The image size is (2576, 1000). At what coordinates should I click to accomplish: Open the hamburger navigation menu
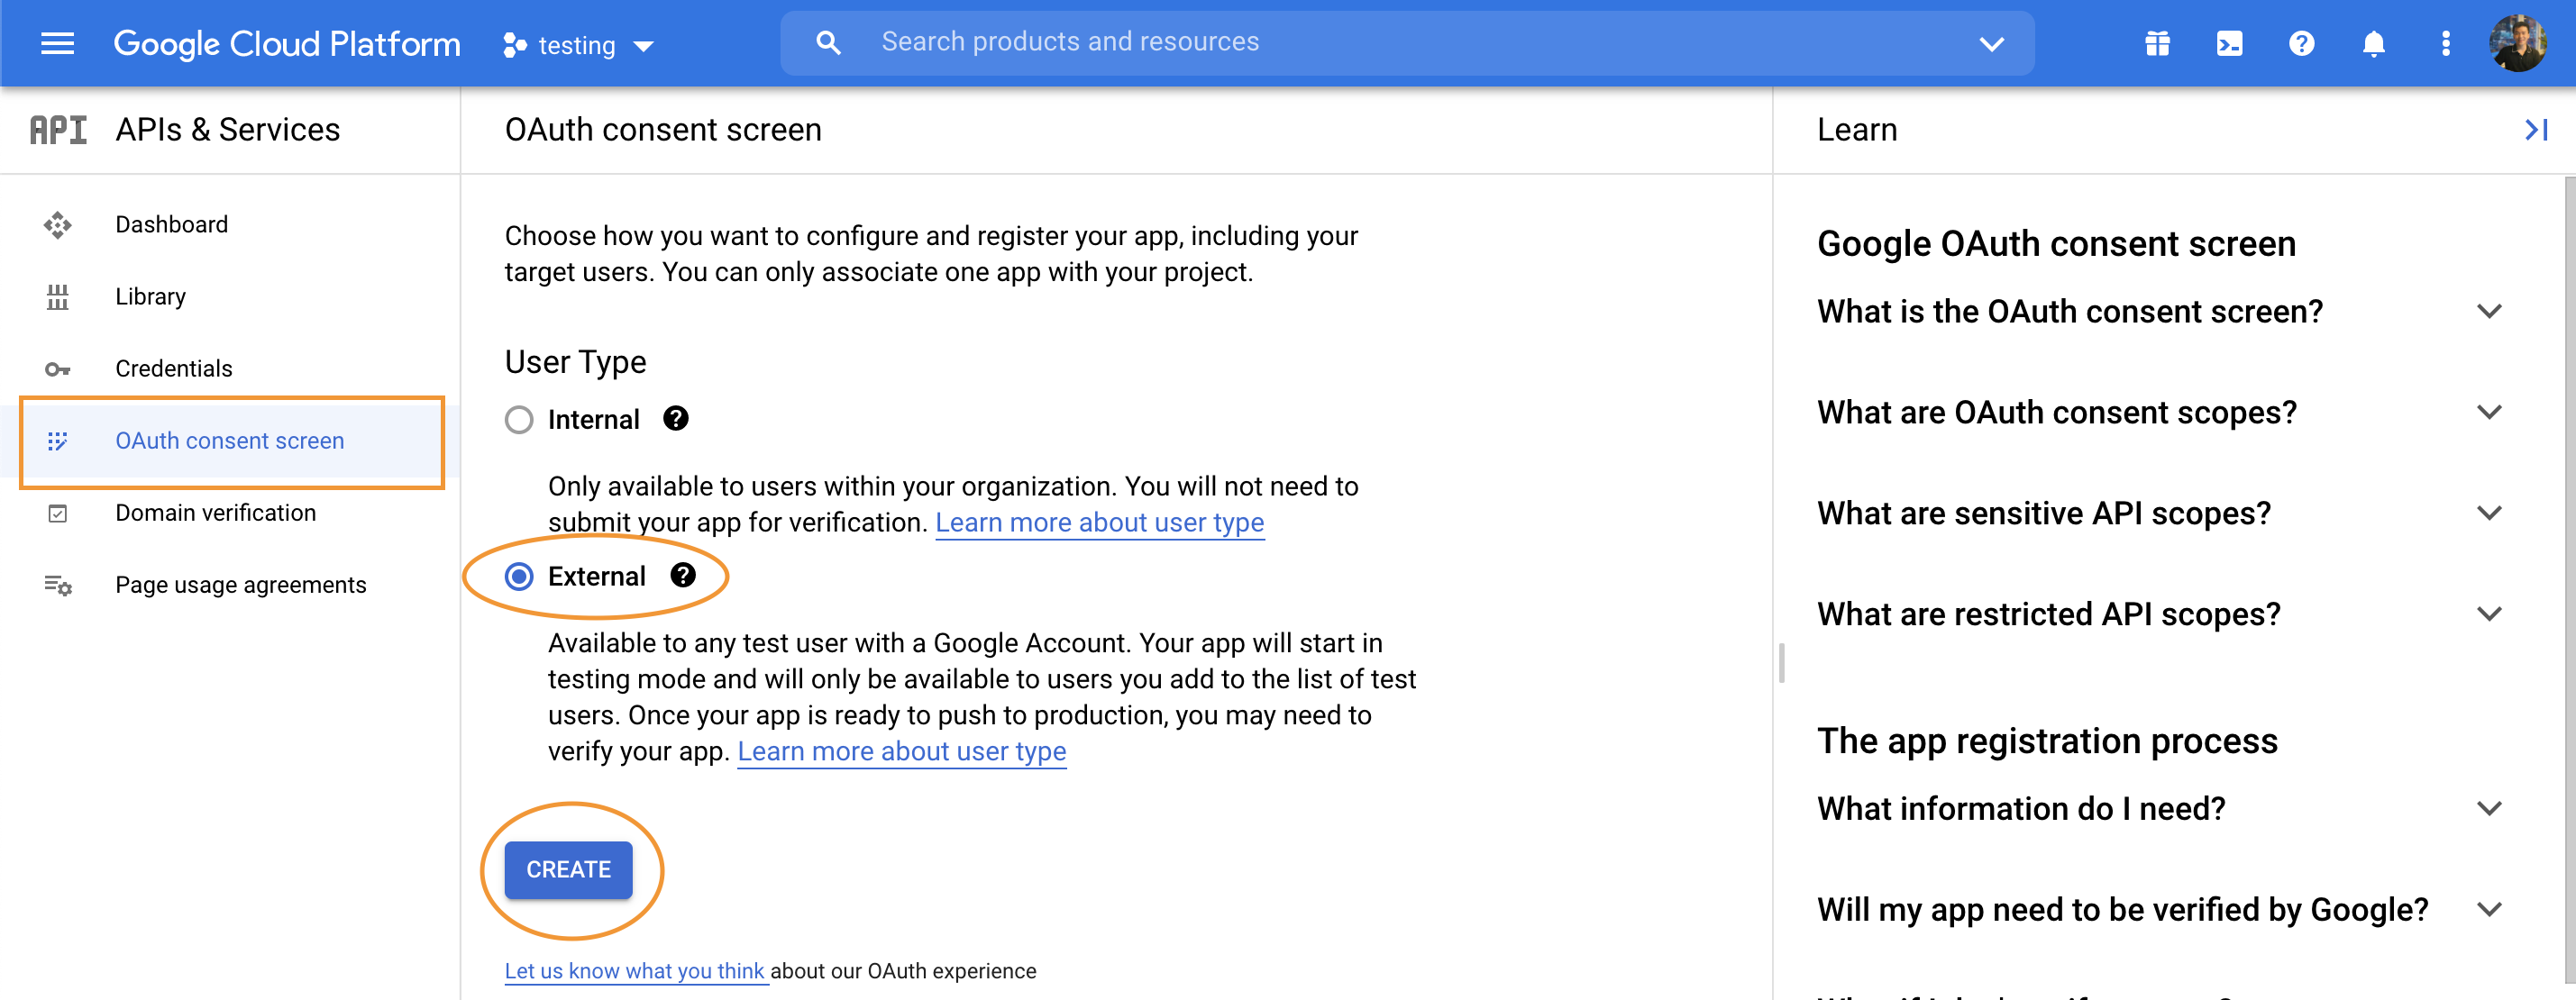tap(57, 43)
